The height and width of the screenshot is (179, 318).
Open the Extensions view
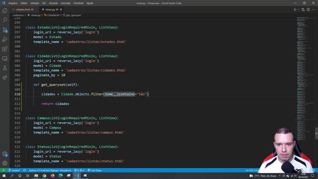click(x=4, y=49)
